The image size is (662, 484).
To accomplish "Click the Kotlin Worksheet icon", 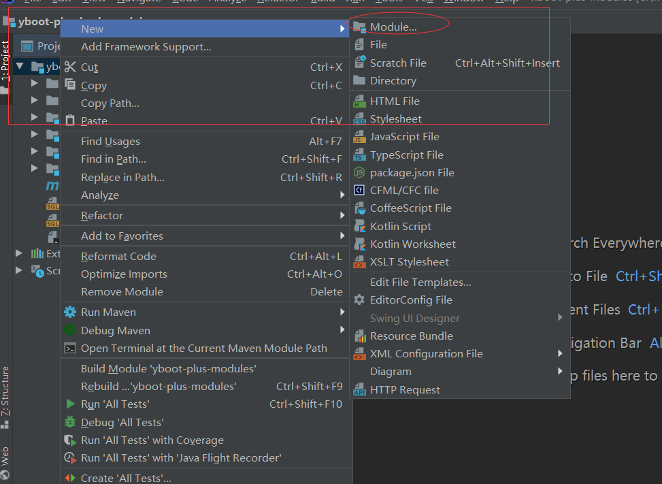I will coord(360,244).
